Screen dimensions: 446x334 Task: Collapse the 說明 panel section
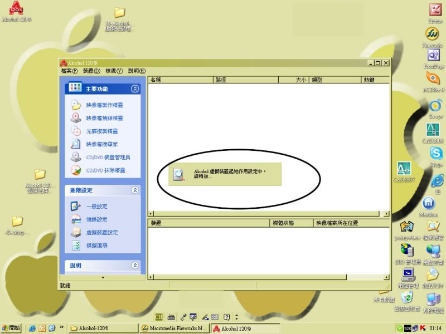point(135,266)
